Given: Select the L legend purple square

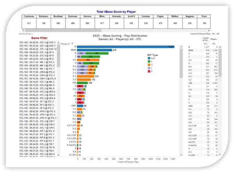Looking at the screenshot, I should (149, 67).
